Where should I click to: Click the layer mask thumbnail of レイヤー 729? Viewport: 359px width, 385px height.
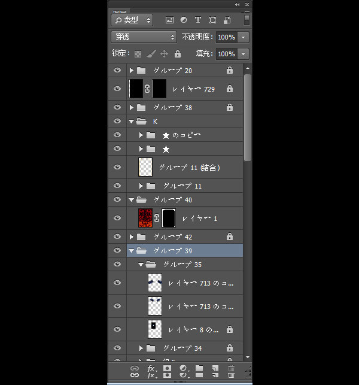tap(159, 89)
